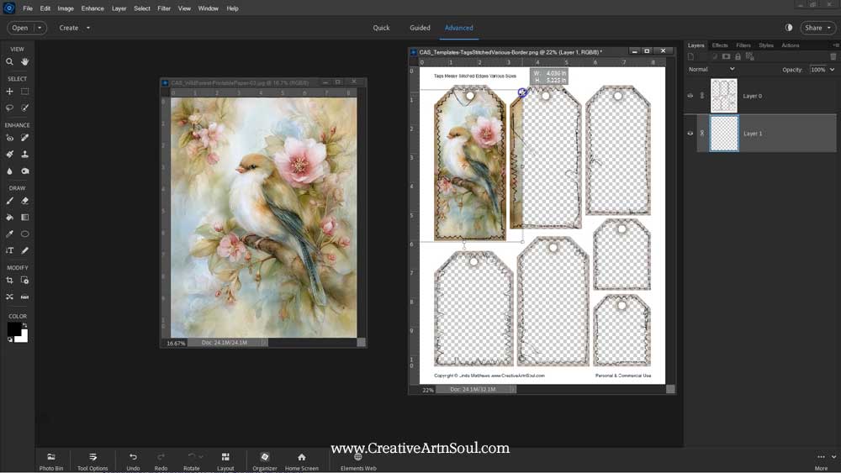Select the Smart Brush tool
The image size is (841, 473).
pos(9,155)
